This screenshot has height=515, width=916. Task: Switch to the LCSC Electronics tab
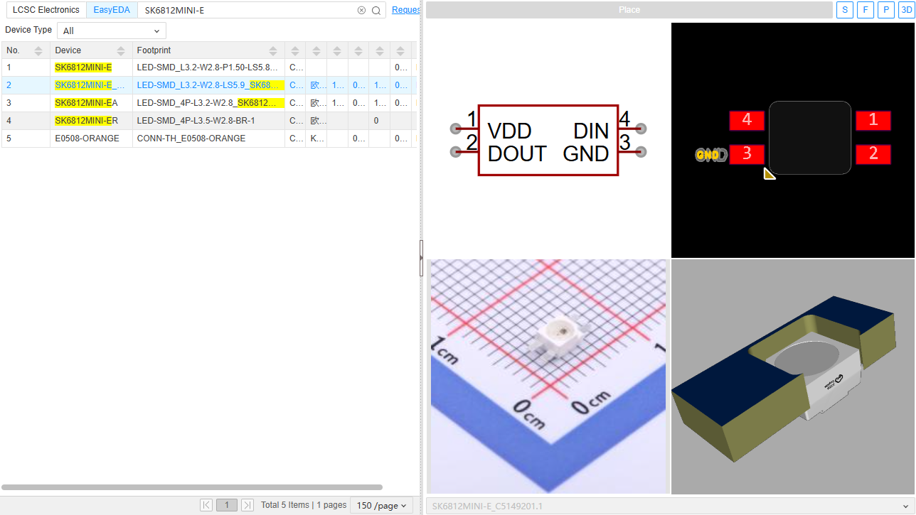[x=46, y=10]
